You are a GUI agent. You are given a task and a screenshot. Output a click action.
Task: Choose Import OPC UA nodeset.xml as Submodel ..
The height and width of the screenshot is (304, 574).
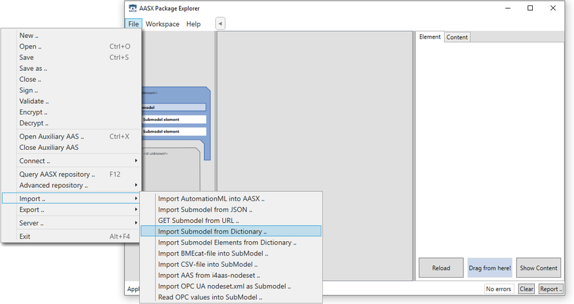[x=231, y=286]
